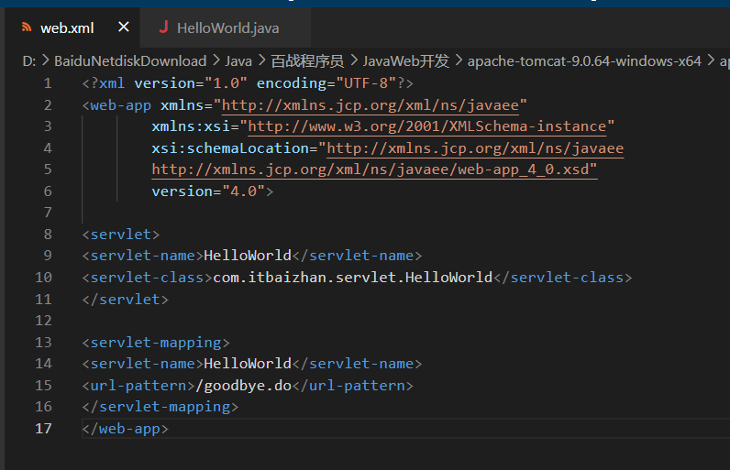The image size is (730, 470).
Task: Click the version="4.0" attribute
Action: pyautogui.click(x=208, y=191)
